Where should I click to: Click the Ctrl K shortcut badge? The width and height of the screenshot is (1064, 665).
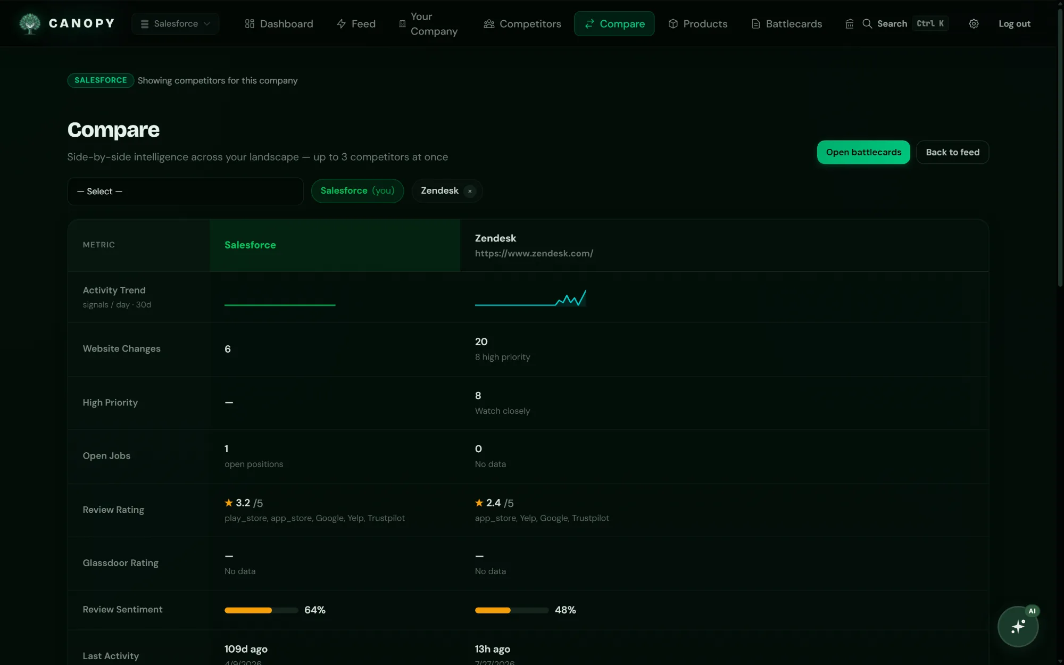[x=930, y=23]
